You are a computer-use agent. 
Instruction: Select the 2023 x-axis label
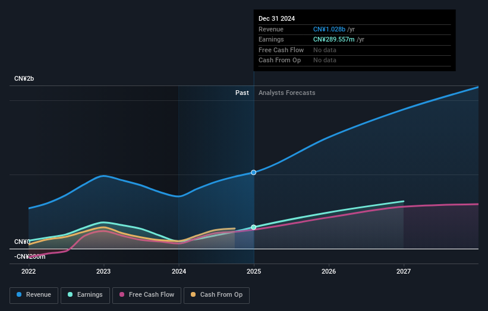click(103, 272)
